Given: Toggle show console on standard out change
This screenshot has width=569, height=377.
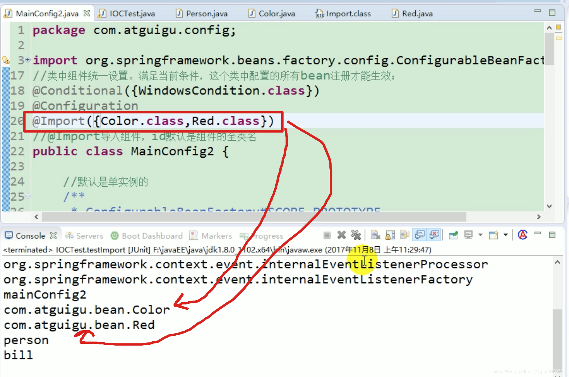Looking at the screenshot, I should coord(420,235).
